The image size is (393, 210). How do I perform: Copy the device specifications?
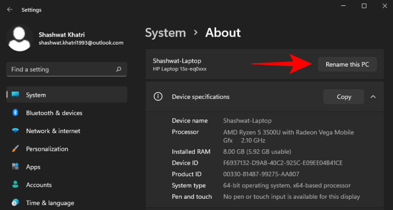[x=343, y=97]
